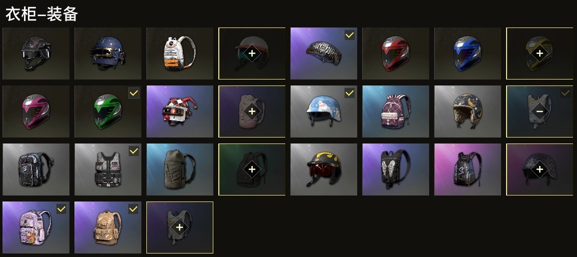
Task: Click the checkmark on the parachute item
Action: point(350,35)
